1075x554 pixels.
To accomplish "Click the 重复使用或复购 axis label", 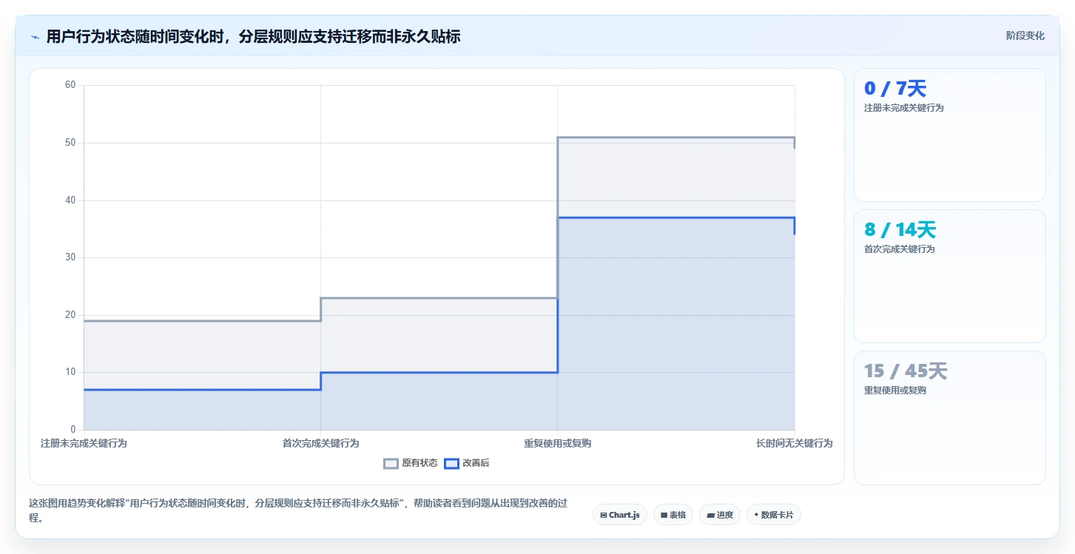I will click(x=557, y=443).
